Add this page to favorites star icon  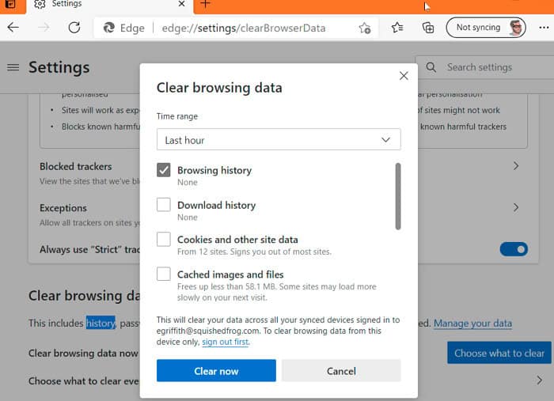[x=365, y=28]
